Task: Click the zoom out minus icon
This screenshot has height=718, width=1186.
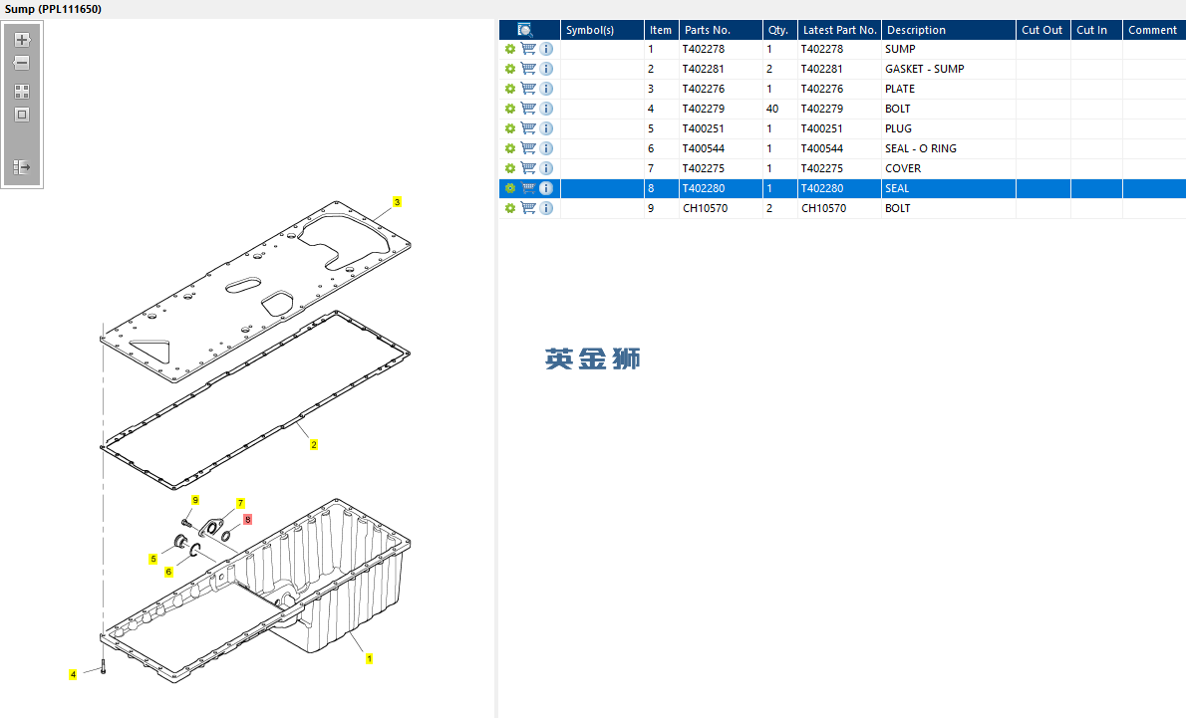Action: (x=22, y=63)
